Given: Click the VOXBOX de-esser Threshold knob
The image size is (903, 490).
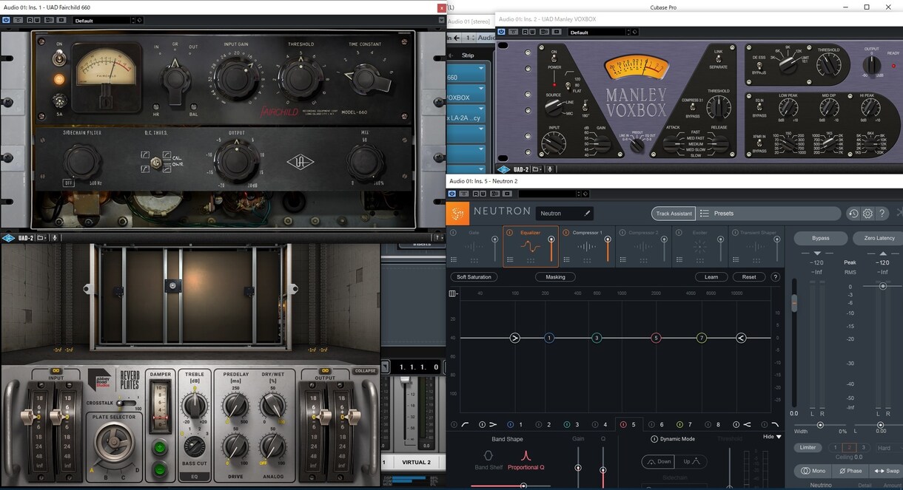Looking at the screenshot, I should tap(829, 67).
